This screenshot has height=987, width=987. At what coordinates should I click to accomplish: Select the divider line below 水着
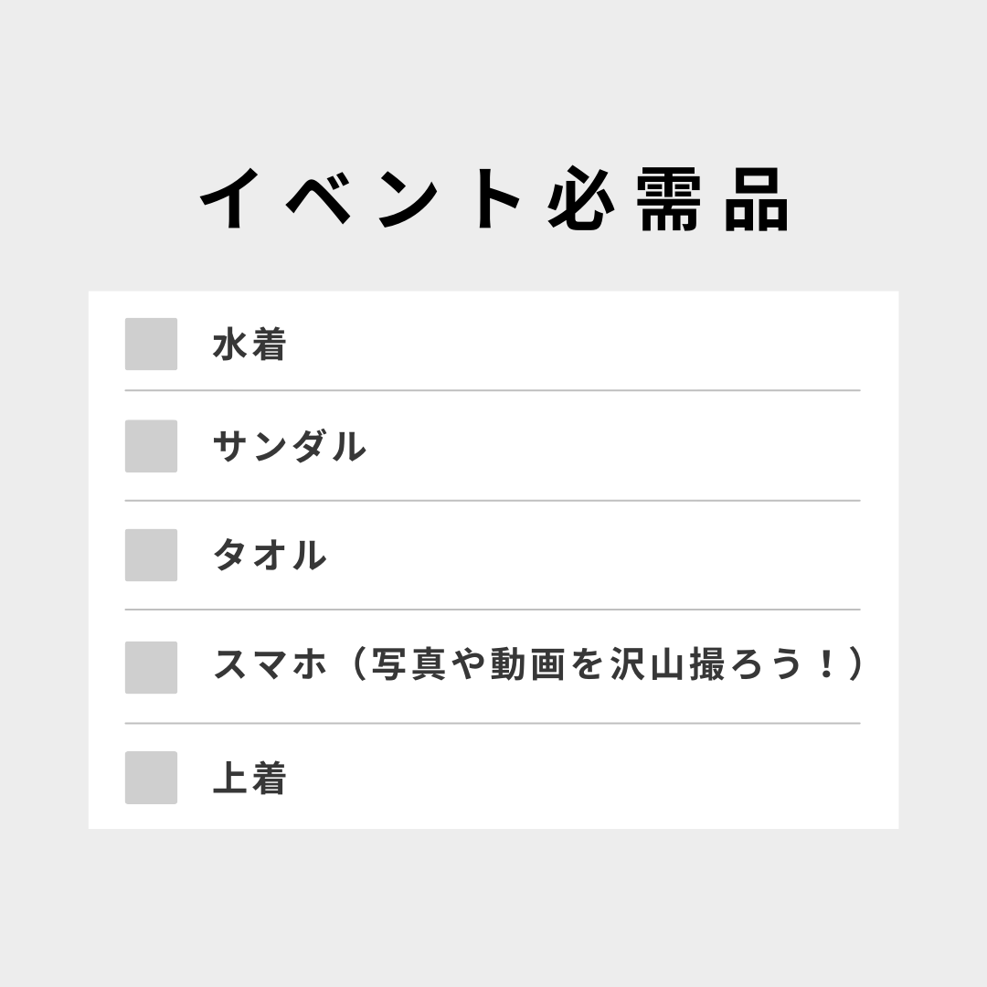click(493, 390)
